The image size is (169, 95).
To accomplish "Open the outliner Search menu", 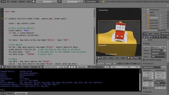I will pos(157,34).
